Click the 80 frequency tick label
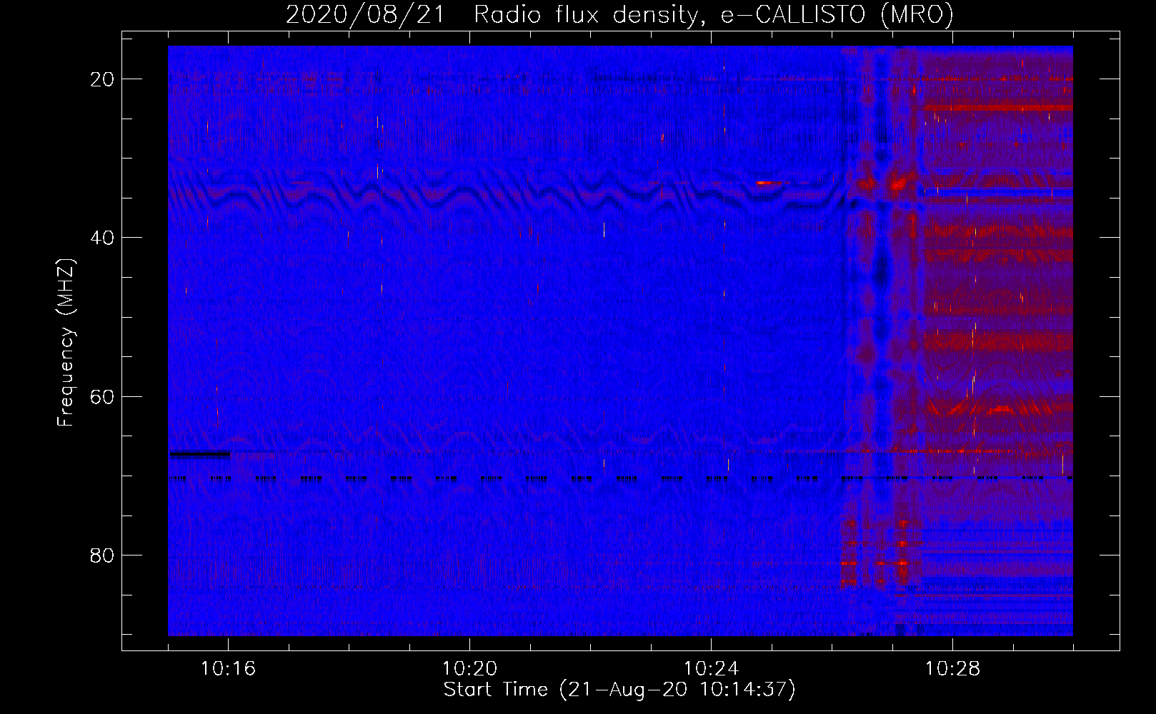Image resolution: width=1156 pixels, height=714 pixels. pyautogui.click(x=102, y=555)
